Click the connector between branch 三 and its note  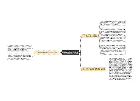107,69
